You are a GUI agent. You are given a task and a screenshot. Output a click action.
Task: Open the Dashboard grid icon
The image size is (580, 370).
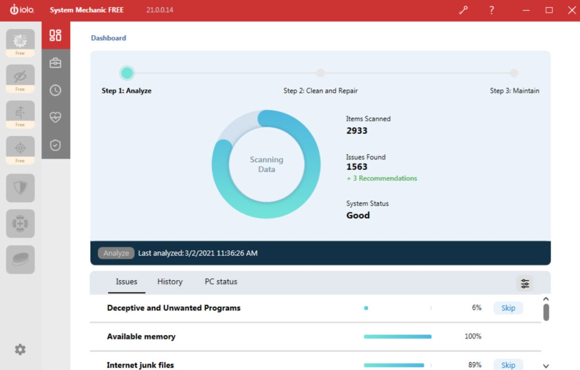[55, 35]
